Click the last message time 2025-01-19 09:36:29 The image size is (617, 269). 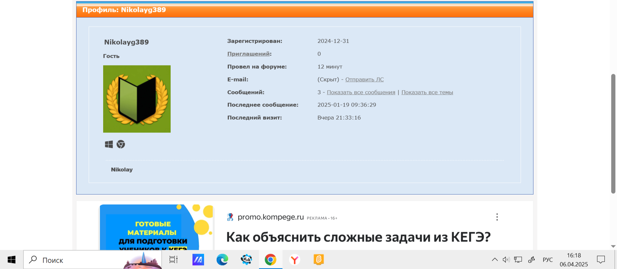click(347, 105)
